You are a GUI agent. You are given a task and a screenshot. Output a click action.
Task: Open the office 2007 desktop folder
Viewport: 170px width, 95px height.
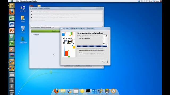(23, 40)
